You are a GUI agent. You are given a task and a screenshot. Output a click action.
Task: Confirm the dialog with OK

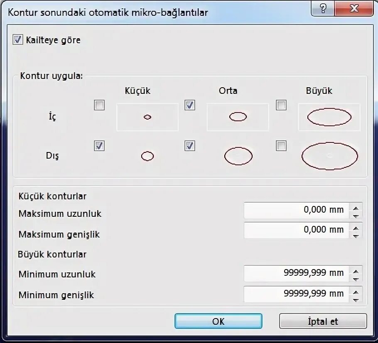[x=218, y=321]
